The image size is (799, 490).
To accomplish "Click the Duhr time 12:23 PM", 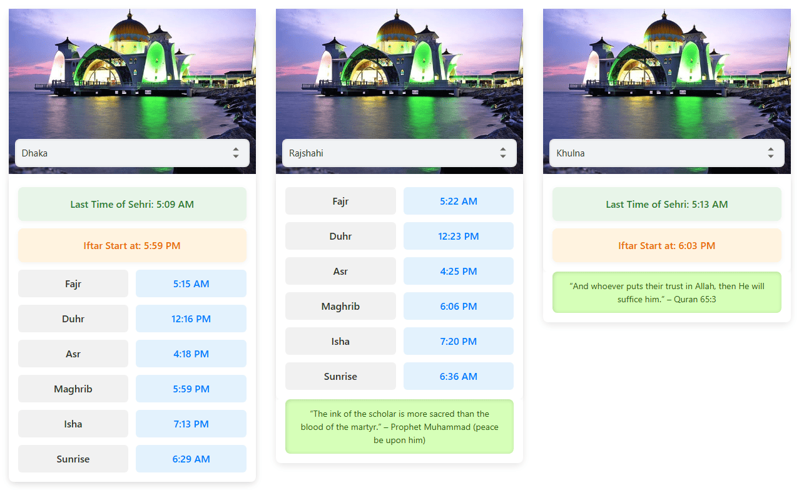I will click(459, 236).
